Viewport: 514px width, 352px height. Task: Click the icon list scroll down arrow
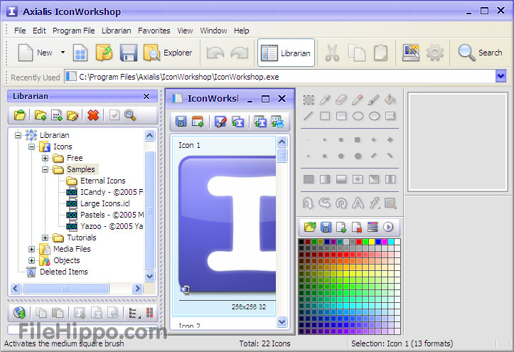tap(282, 321)
